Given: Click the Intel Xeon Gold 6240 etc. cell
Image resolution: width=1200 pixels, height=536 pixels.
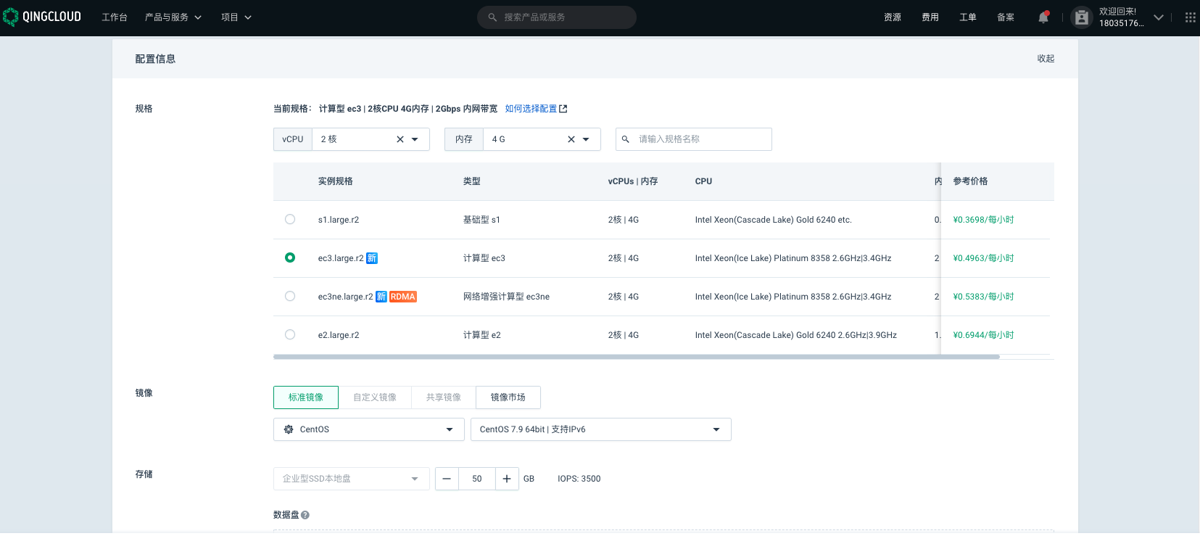Looking at the screenshot, I should [773, 220].
